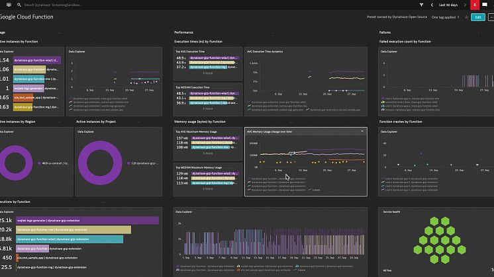Click the Google Cloud Function dashboard title
494x277 pixels.
(26, 17)
